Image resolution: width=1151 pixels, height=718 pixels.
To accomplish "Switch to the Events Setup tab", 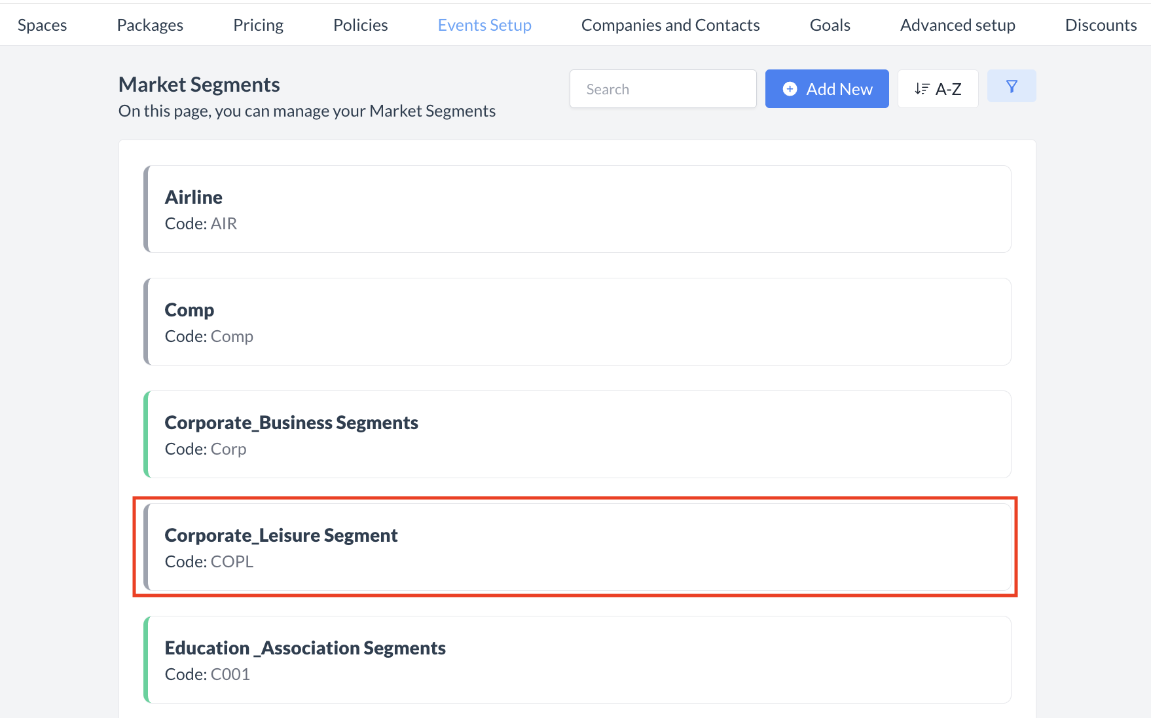I will (x=484, y=24).
